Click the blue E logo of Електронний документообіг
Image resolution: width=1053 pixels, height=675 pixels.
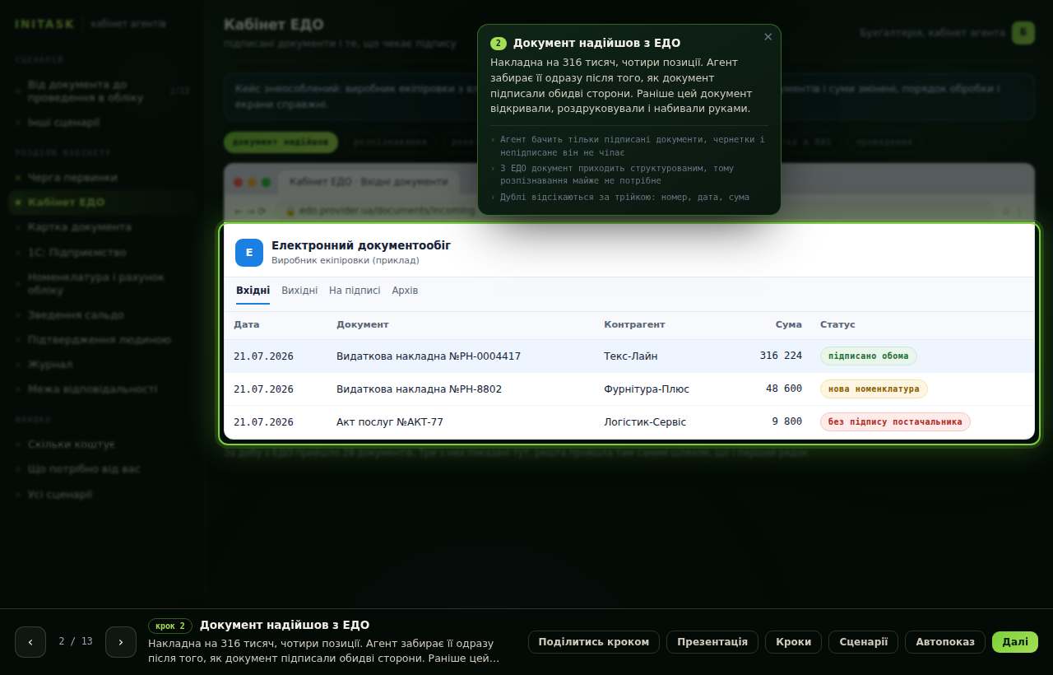pyautogui.click(x=249, y=253)
